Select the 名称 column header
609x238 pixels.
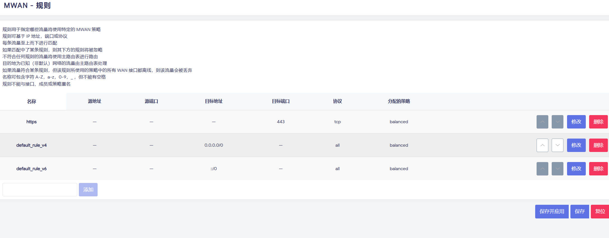(x=32, y=101)
